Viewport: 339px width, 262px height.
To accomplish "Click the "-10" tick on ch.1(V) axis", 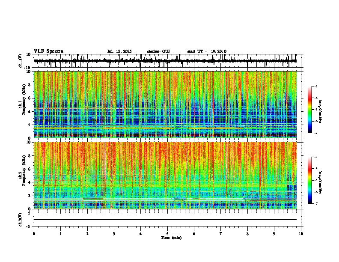I will [28, 68].
